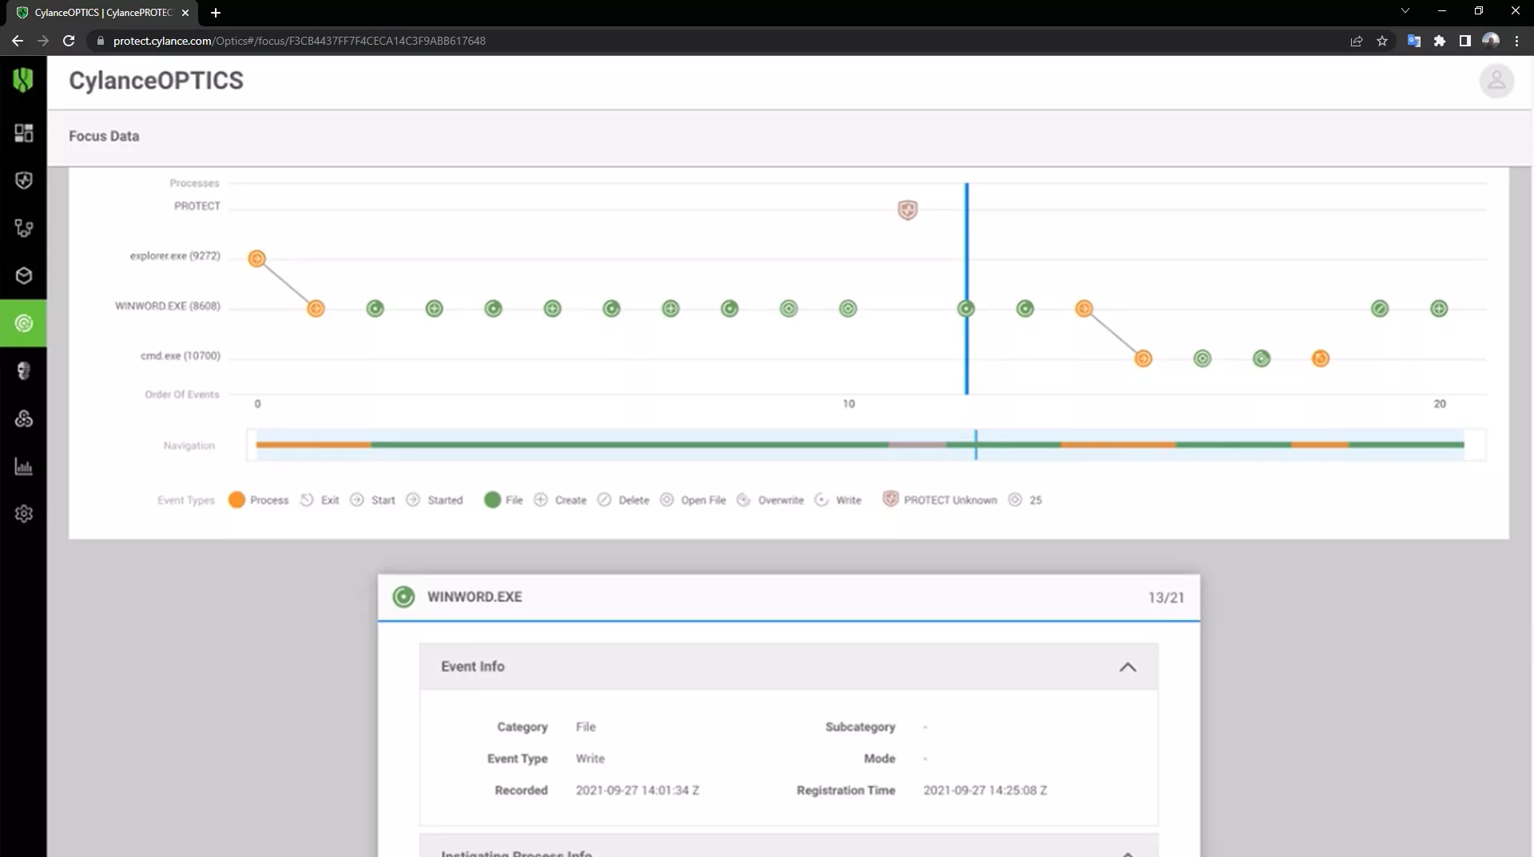This screenshot has width=1534, height=857.
Task: Open a new browser tab
Action: click(x=215, y=13)
